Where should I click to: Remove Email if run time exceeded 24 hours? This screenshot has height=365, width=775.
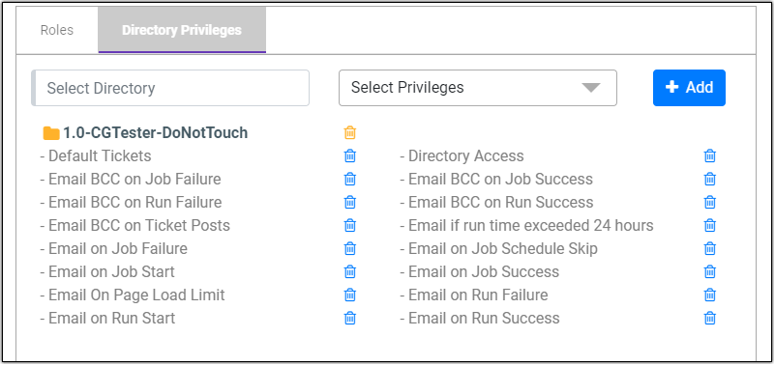(710, 225)
